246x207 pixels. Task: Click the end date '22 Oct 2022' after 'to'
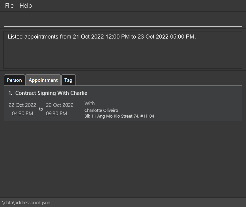click(60, 105)
